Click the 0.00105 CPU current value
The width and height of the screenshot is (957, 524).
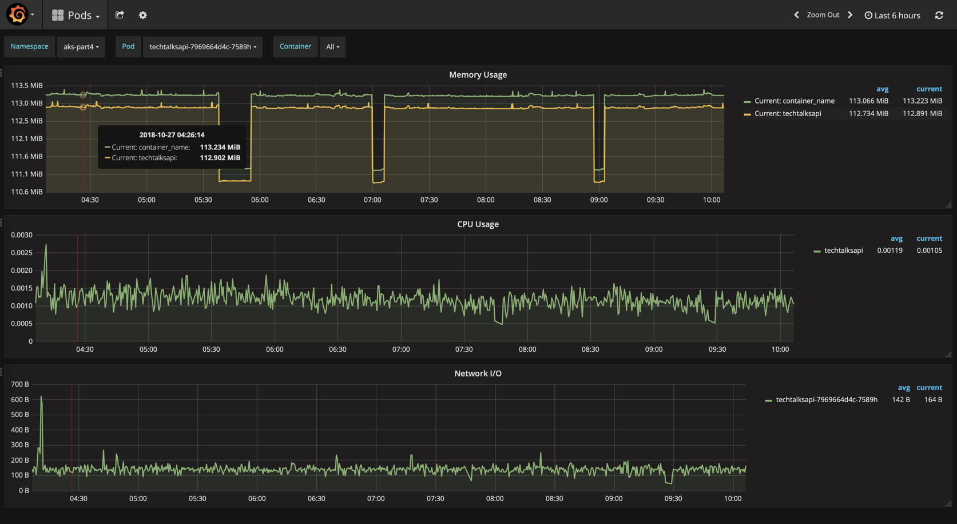coord(929,250)
